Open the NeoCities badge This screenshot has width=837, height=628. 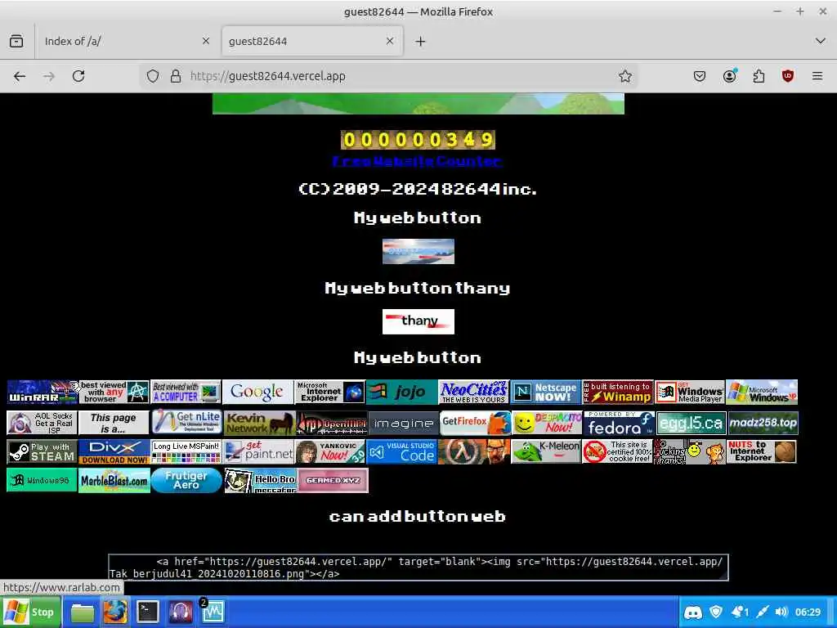click(x=473, y=392)
